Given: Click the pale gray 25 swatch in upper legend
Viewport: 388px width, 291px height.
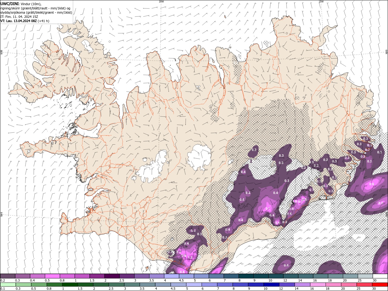Looking at the screenshot, I should [x=365, y=276].
